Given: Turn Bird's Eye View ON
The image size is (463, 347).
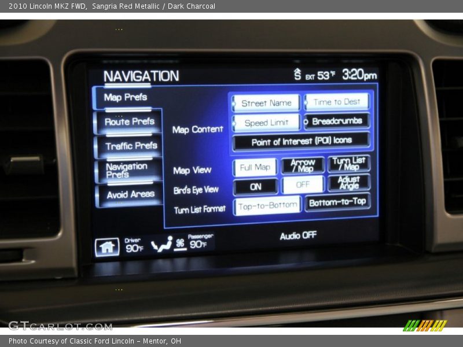Looking at the screenshot, I should pos(256,187).
